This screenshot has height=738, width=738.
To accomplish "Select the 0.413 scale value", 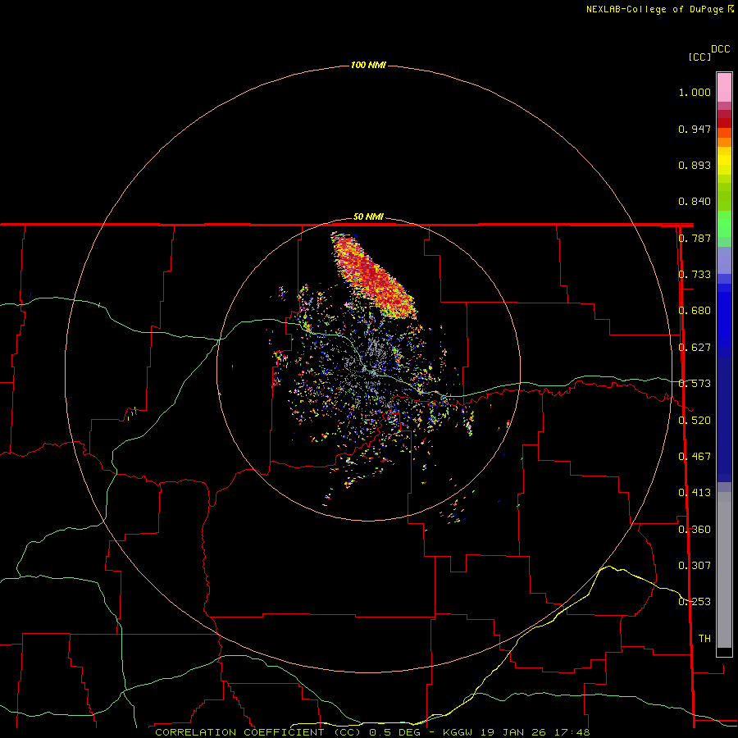I will (x=695, y=493).
